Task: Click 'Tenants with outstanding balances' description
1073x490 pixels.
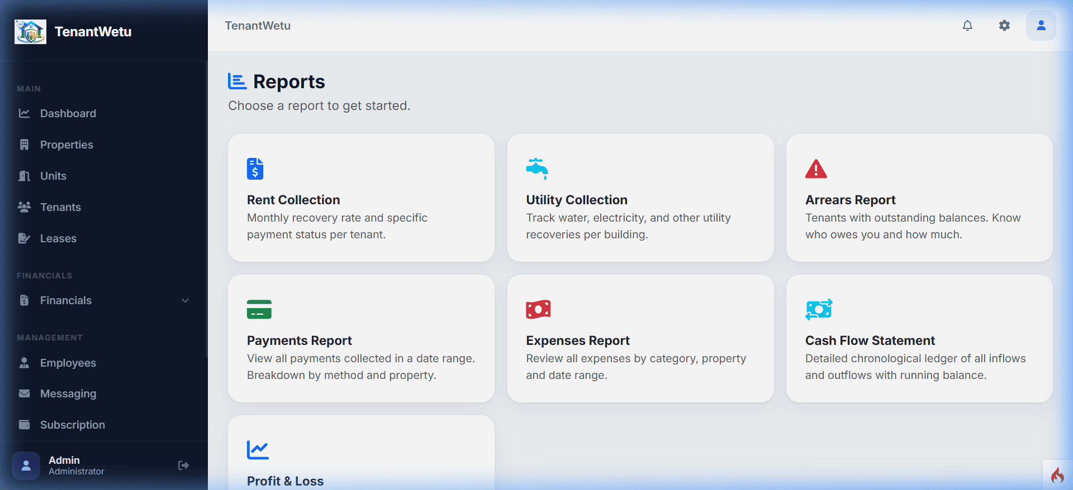Action: click(x=896, y=218)
